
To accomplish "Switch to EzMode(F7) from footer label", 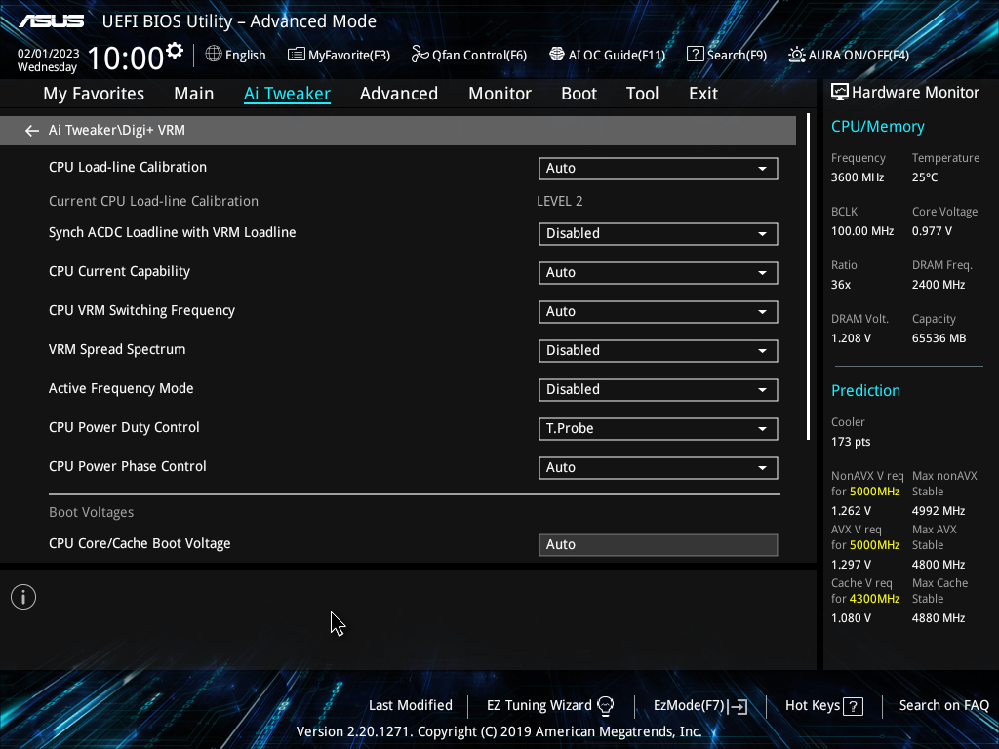I will (x=690, y=706).
